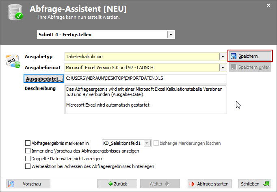Toggle Immer eine Vorschau anzeigen checkbox
The width and height of the screenshot is (277, 192).
(x=28, y=151)
